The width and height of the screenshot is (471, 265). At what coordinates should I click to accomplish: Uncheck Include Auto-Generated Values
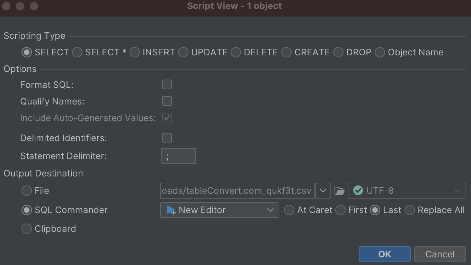pos(167,118)
